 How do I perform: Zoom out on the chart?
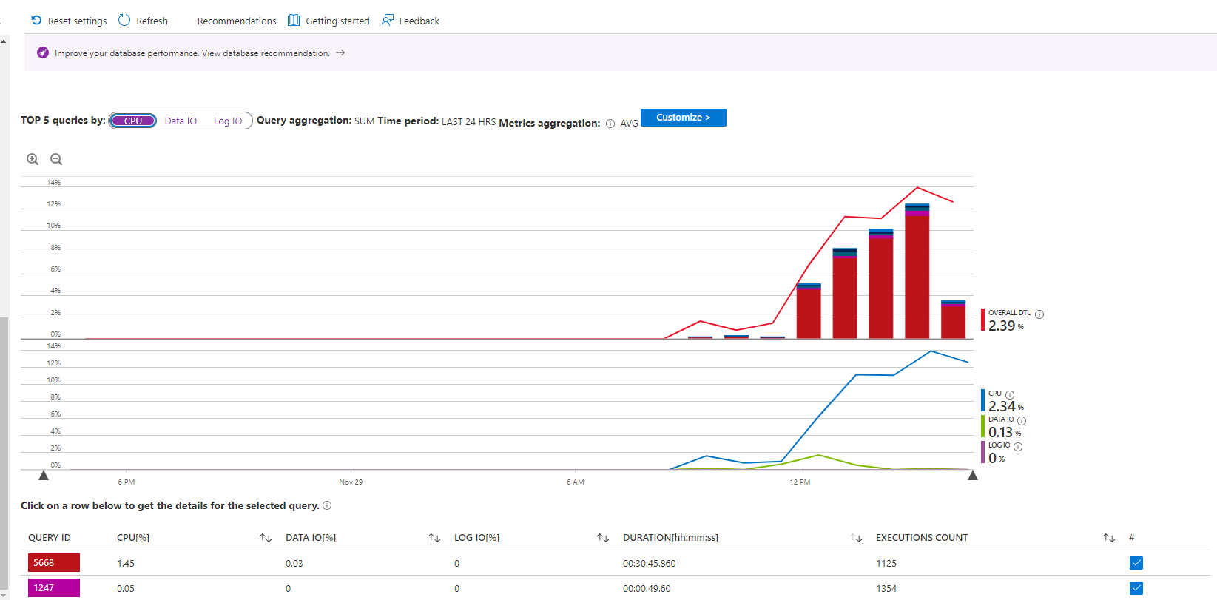coord(56,159)
